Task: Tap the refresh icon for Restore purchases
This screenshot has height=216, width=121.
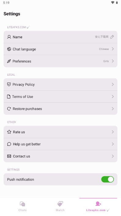Action: click(x=9, y=109)
